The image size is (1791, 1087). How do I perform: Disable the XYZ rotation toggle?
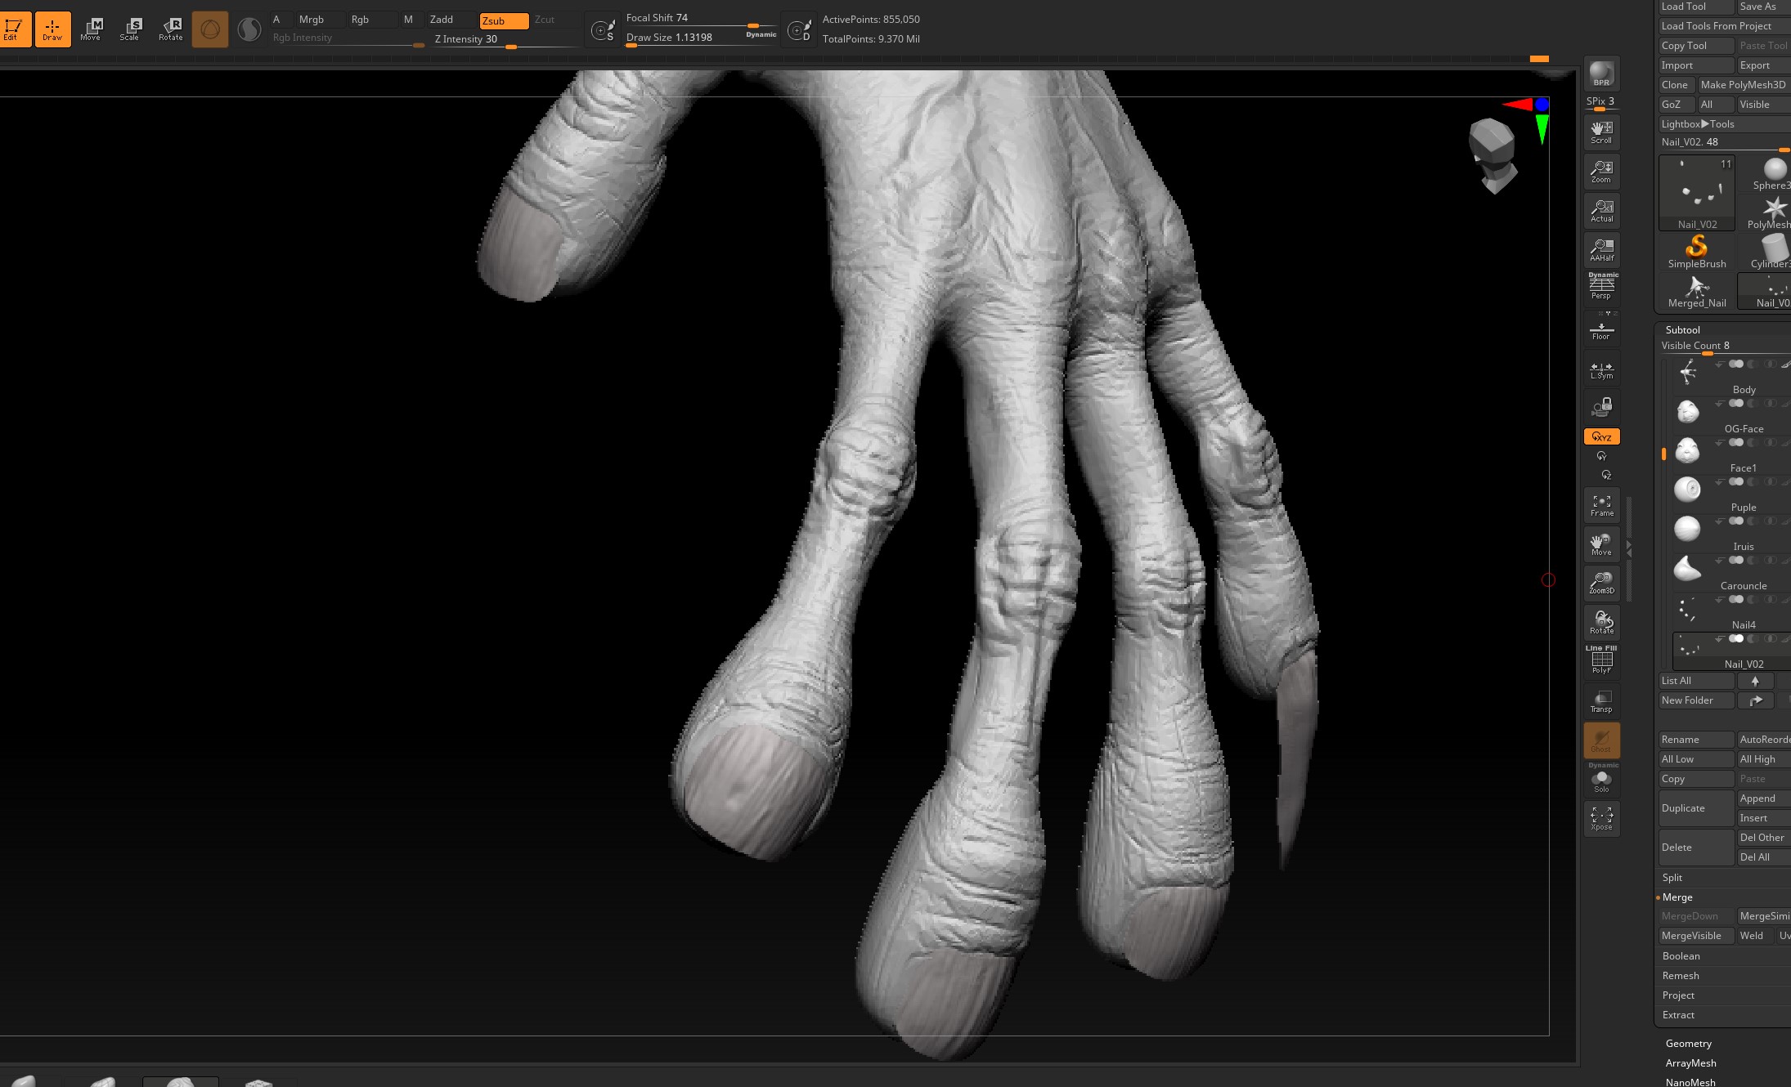coord(1601,436)
